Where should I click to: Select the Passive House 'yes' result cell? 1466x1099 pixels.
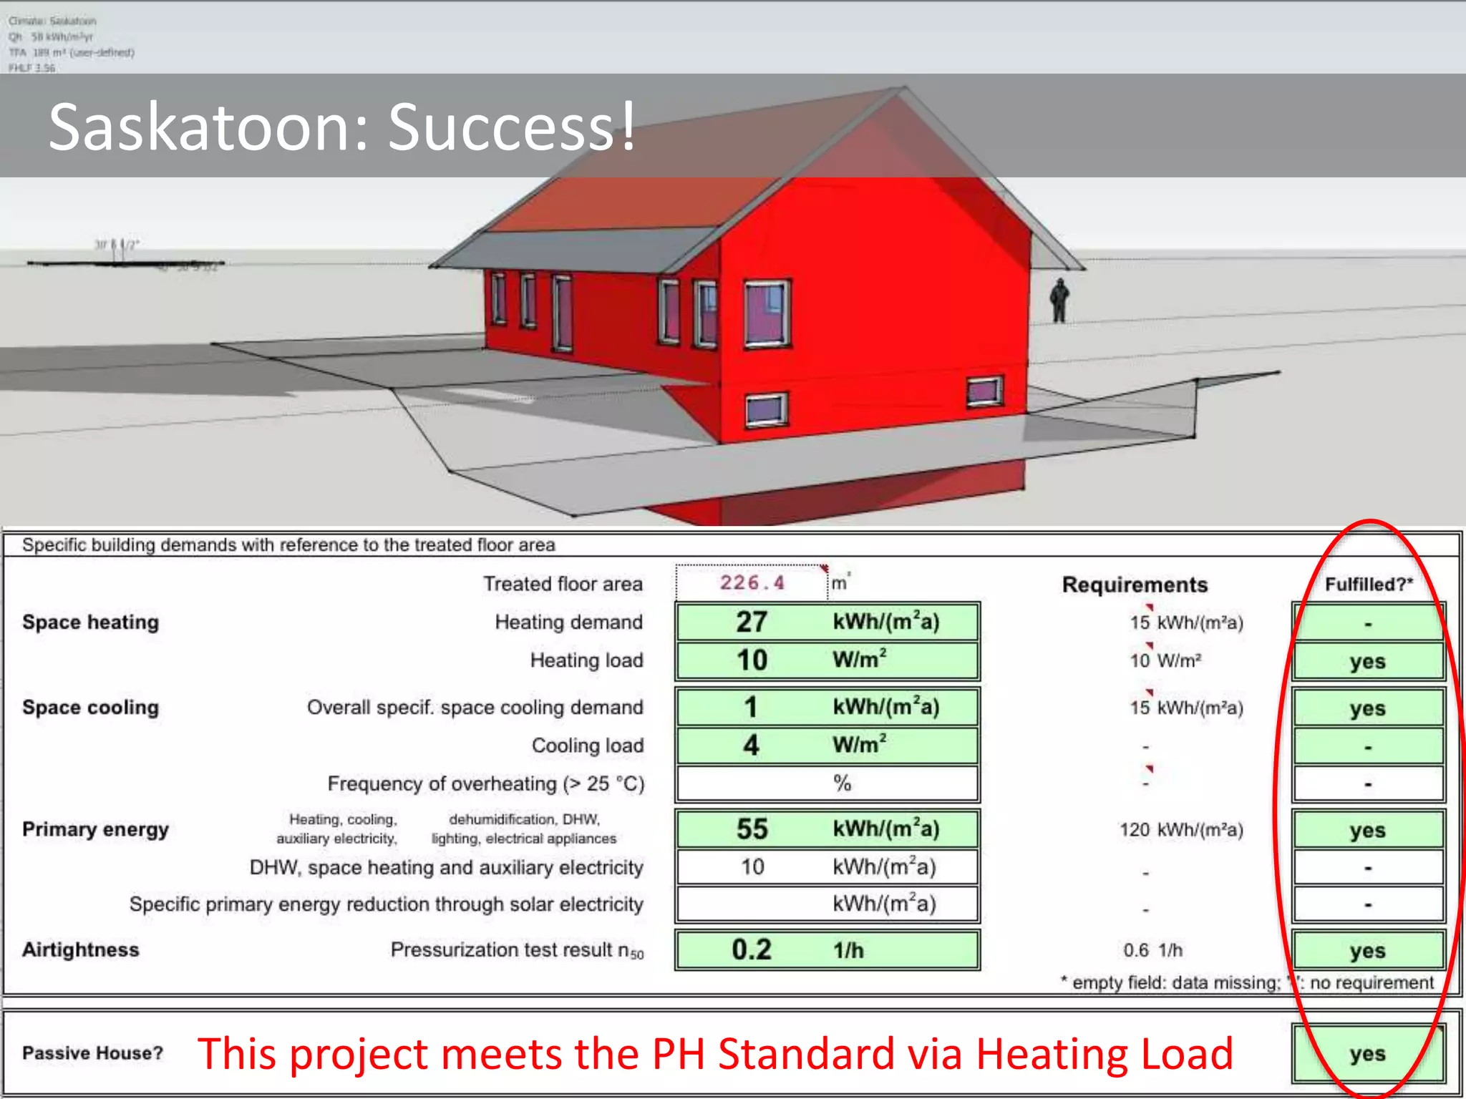[x=1368, y=1053]
